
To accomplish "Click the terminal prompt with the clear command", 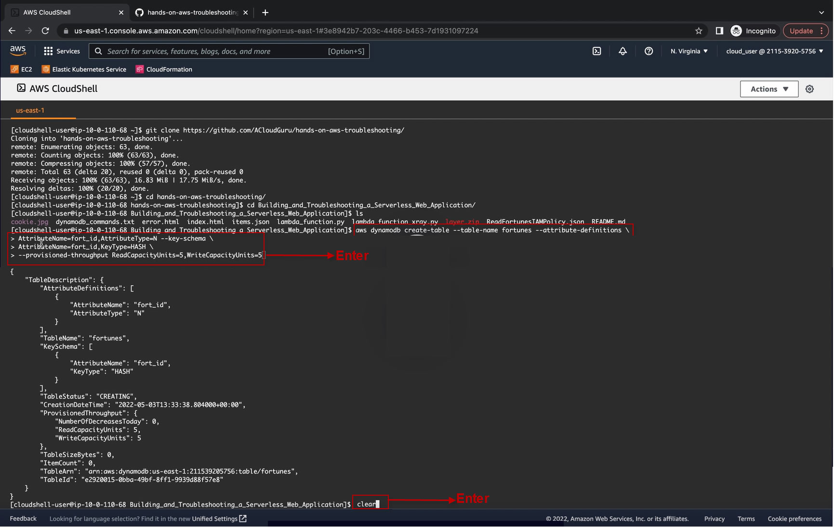I will (195, 504).
